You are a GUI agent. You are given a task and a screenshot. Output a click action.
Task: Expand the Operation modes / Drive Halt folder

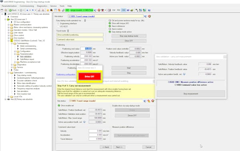point(8,30)
